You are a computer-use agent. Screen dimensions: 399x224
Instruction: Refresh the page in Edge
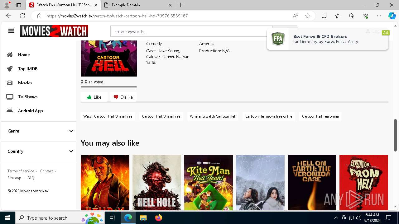coord(22,16)
